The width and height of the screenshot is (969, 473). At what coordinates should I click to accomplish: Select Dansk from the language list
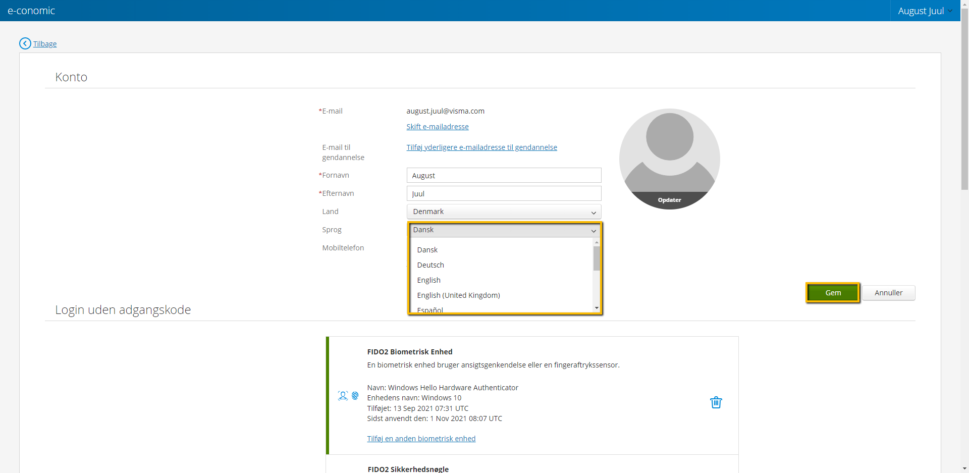click(427, 249)
